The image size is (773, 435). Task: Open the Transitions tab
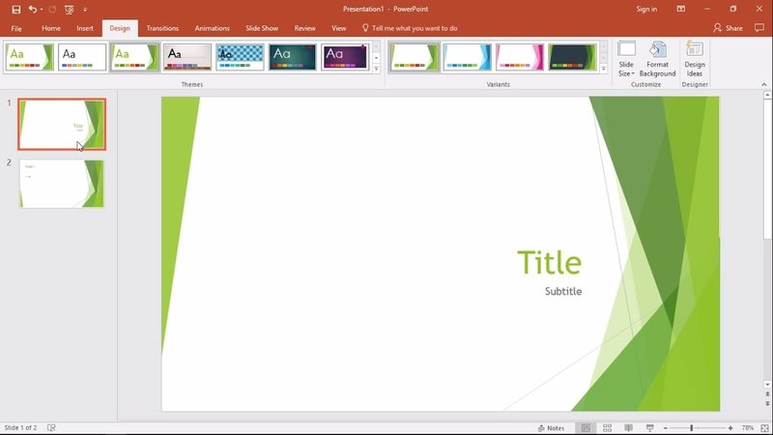[x=162, y=28]
